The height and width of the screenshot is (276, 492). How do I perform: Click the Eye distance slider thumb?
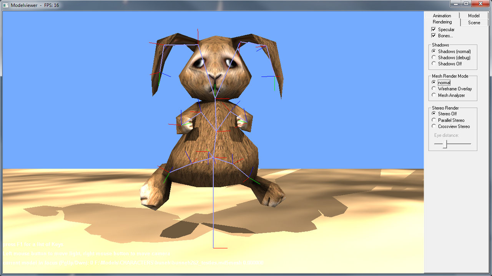coord(445,144)
